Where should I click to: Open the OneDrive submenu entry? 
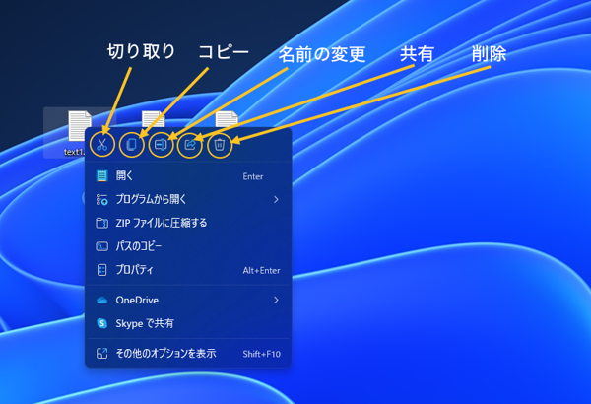pyautogui.click(x=188, y=301)
